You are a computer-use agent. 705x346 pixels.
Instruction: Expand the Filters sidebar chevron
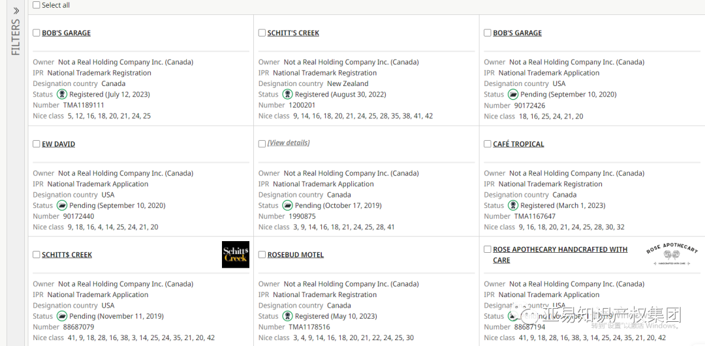[x=16, y=10]
